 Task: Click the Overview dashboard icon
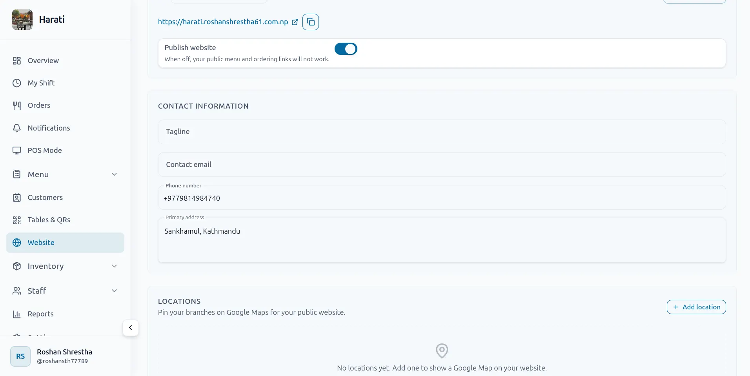pyautogui.click(x=16, y=61)
